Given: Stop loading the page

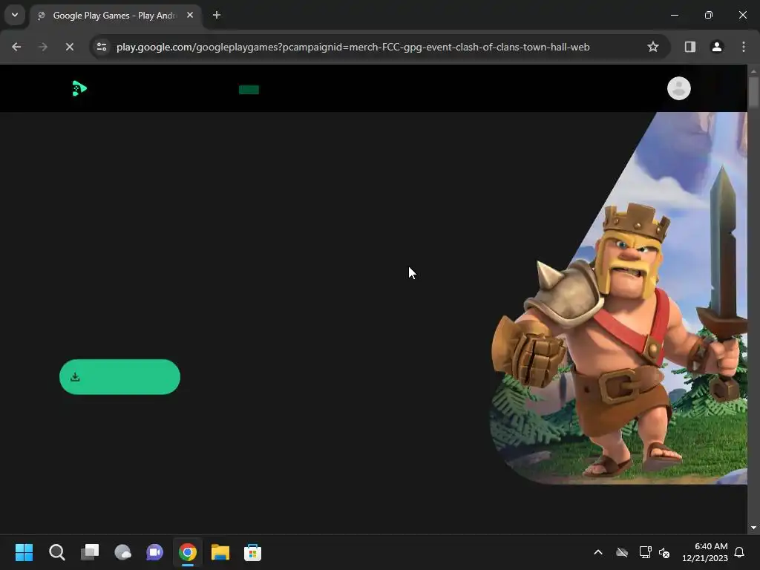Looking at the screenshot, I should [69, 47].
